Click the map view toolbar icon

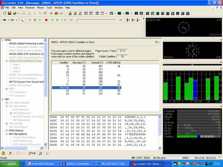tap(112, 13)
